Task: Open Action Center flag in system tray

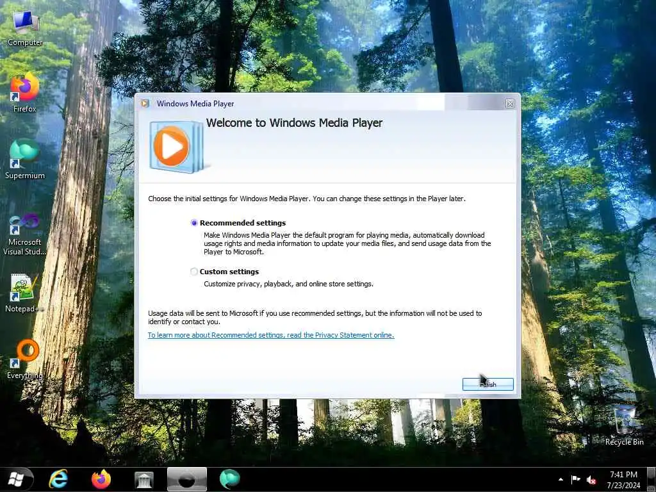Action: coord(576,479)
